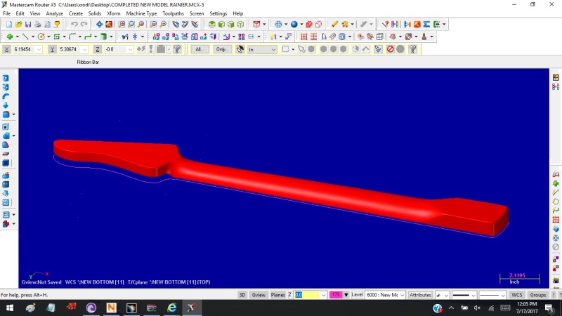
Task: Open the Toolpaths menu
Action: click(x=173, y=13)
